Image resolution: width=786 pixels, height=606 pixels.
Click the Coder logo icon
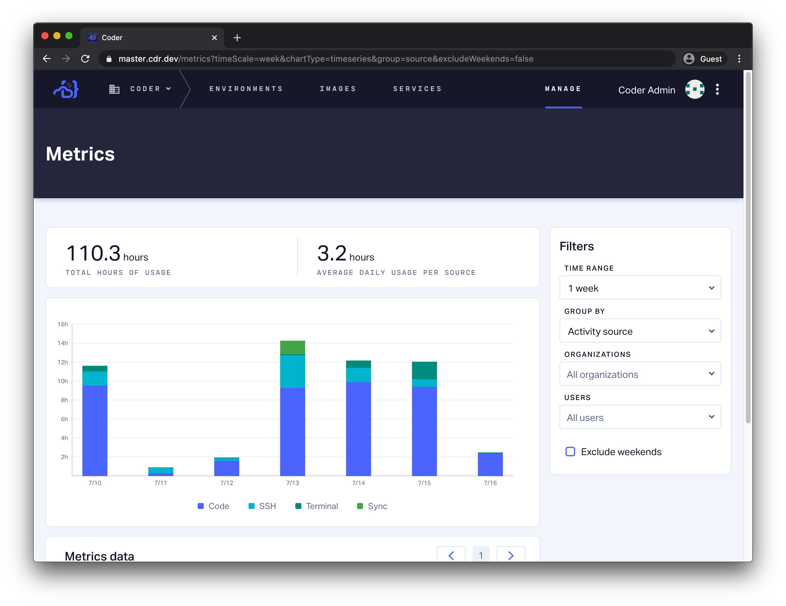66,89
